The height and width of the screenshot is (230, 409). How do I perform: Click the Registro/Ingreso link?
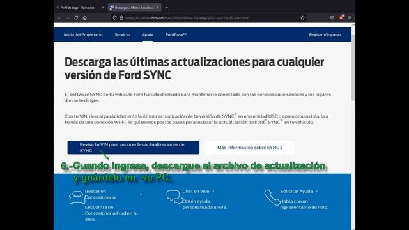point(325,34)
